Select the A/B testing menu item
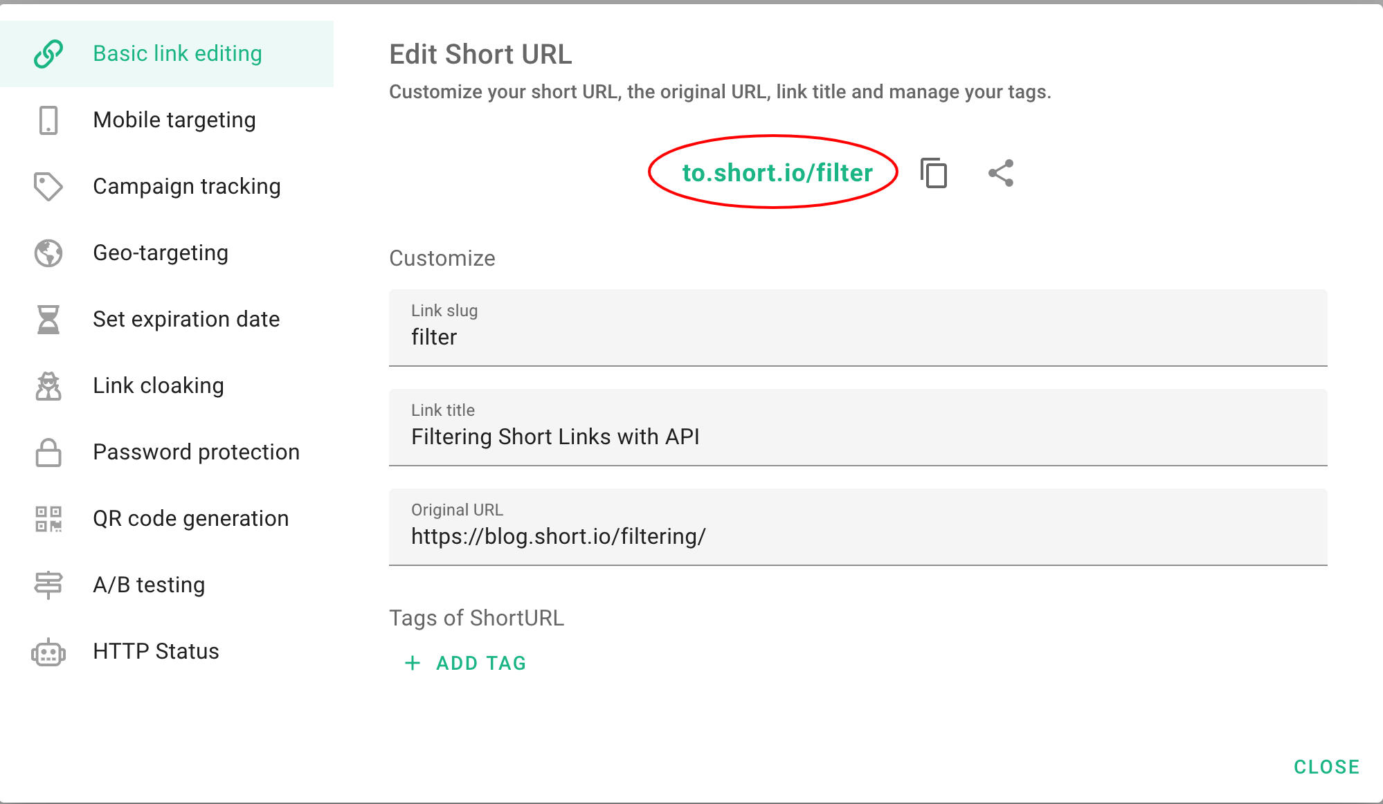The height and width of the screenshot is (804, 1383). 149,585
